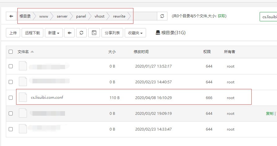Click the 644 permission in the 13:52:17 row

coord(209,66)
